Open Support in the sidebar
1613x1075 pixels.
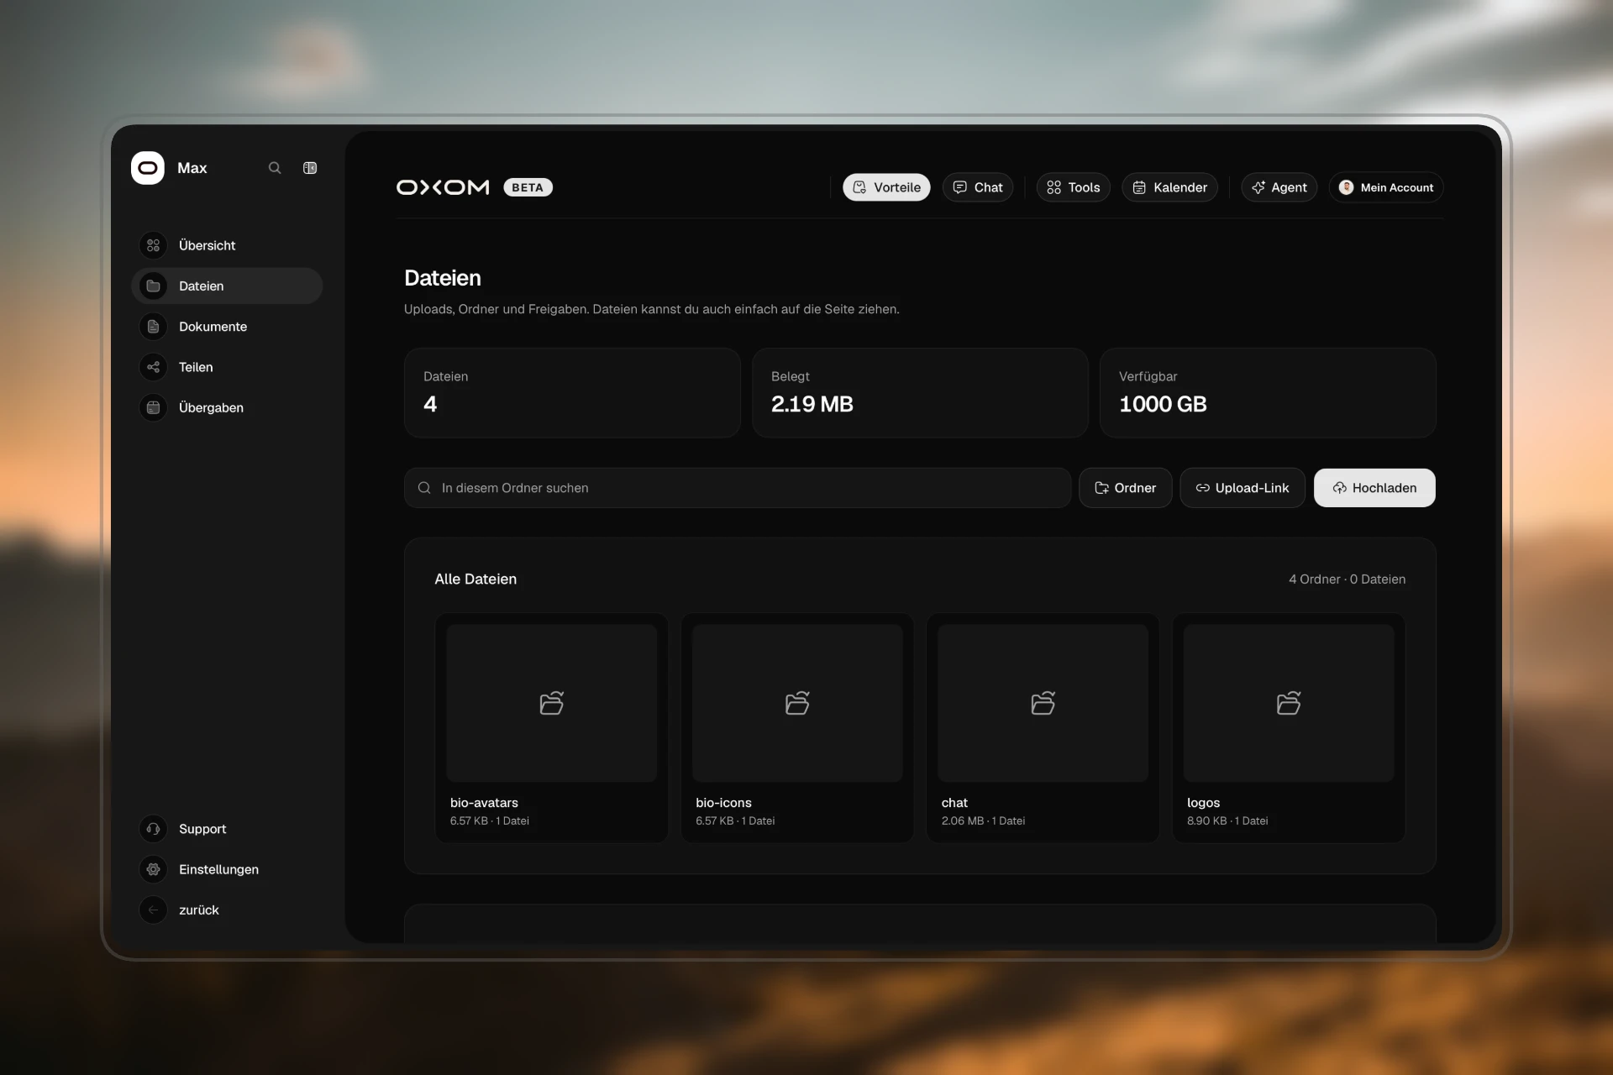click(227, 829)
